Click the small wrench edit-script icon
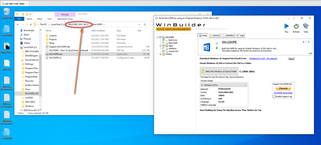Viewport: 321px width, 145px height. 217,43
